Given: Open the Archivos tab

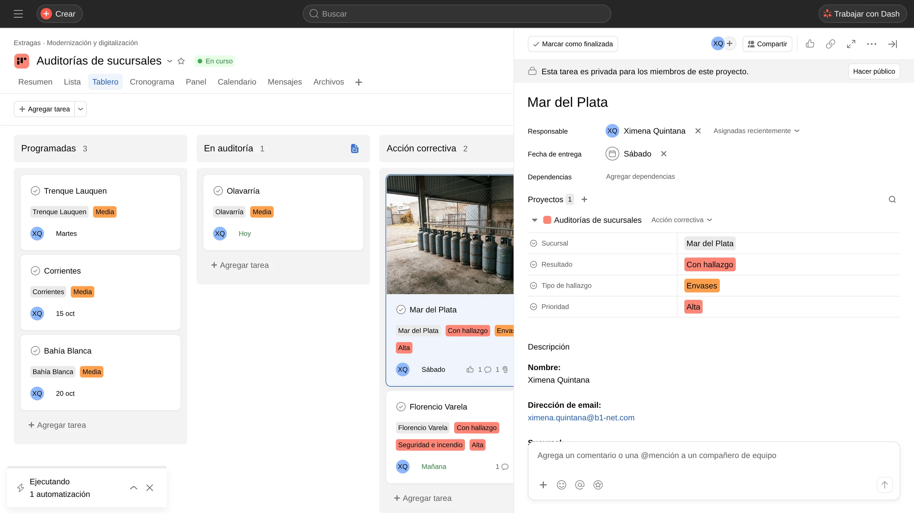Looking at the screenshot, I should 329,82.
